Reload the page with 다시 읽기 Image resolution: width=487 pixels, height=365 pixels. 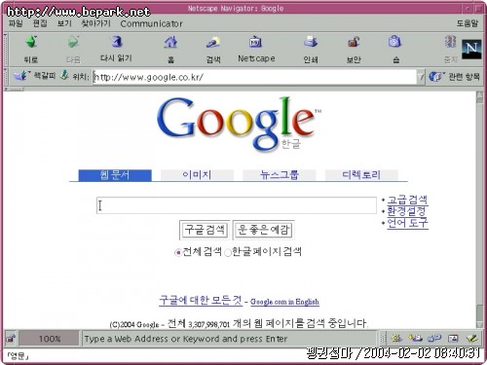[116, 42]
